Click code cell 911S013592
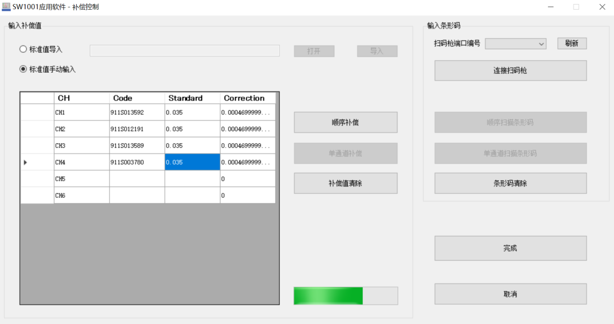Viewport: 614px width, 324px height. tap(137, 113)
